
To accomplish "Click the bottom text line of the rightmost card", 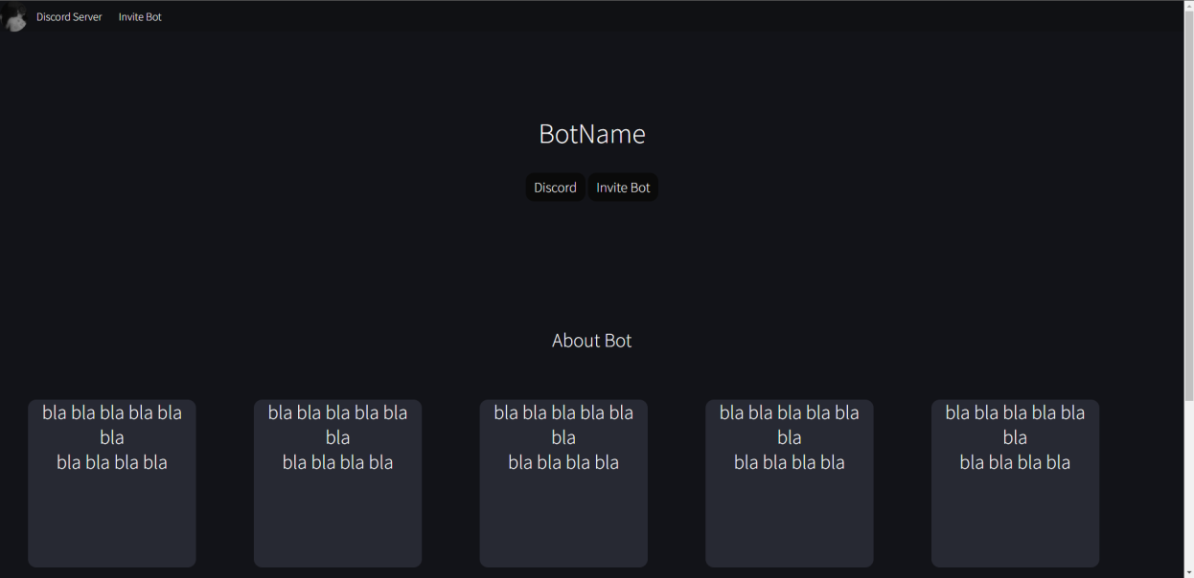I will click(1015, 462).
